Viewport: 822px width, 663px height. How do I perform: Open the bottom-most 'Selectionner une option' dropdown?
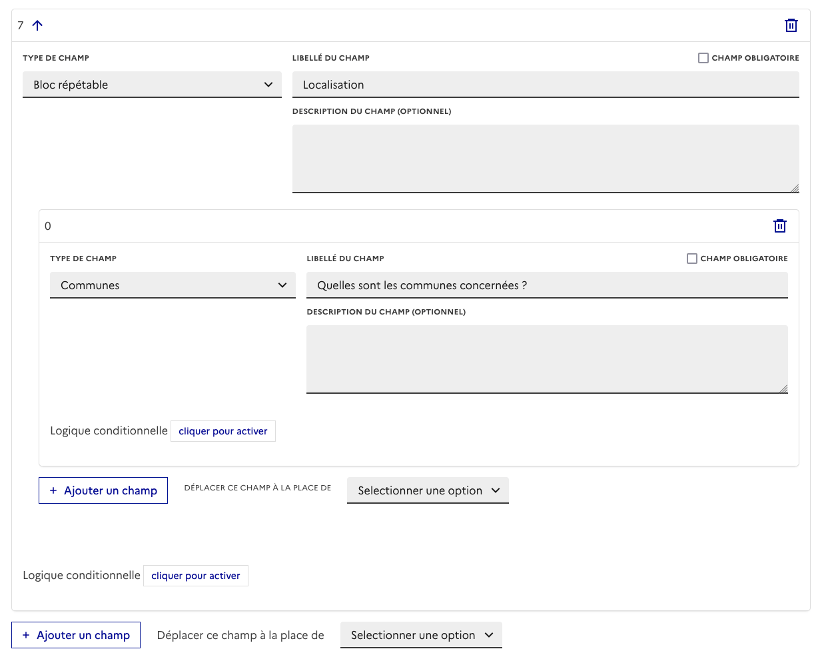coord(421,635)
